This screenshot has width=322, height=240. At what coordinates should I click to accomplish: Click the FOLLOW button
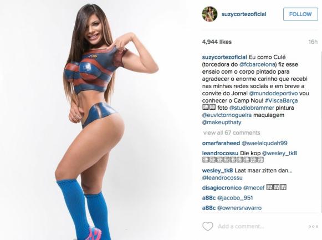click(300, 14)
